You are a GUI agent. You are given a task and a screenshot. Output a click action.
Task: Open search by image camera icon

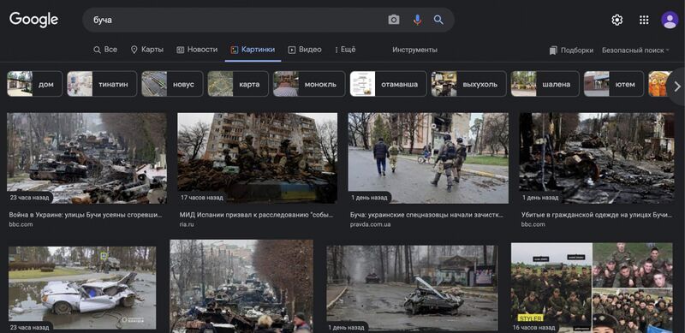pos(394,20)
